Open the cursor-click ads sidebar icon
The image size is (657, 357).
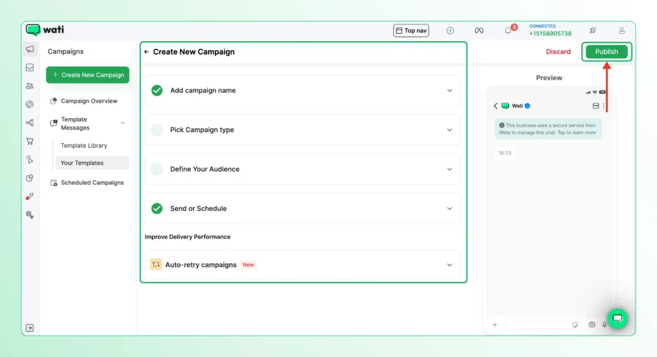click(x=30, y=159)
